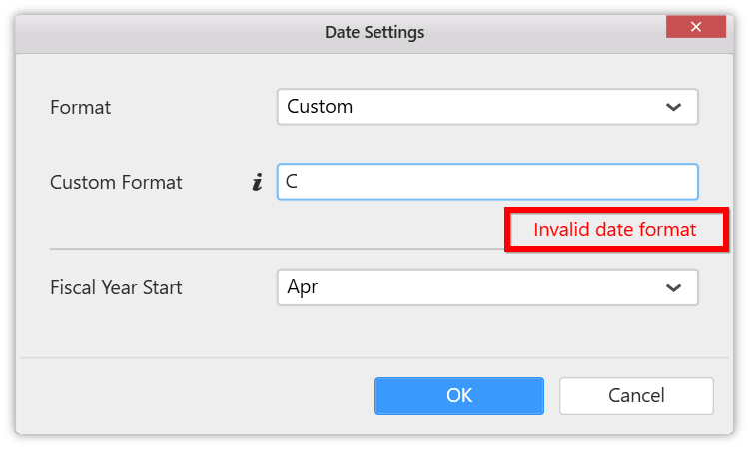Click the "Format" label
The width and height of the screenshot is (749, 449).
coord(81,108)
